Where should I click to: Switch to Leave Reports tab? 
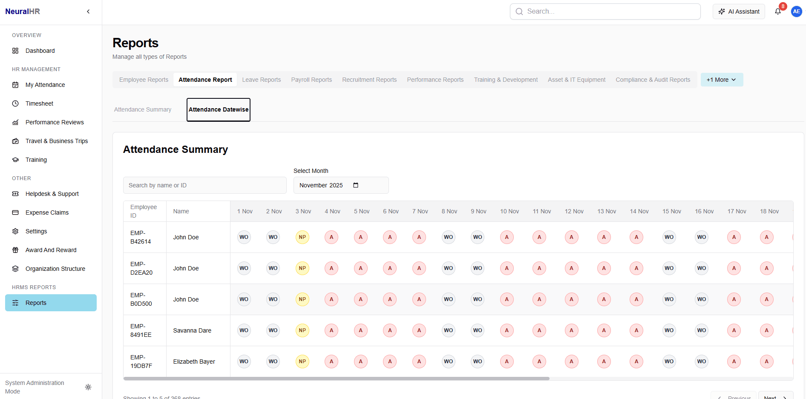(x=262, y=80)
